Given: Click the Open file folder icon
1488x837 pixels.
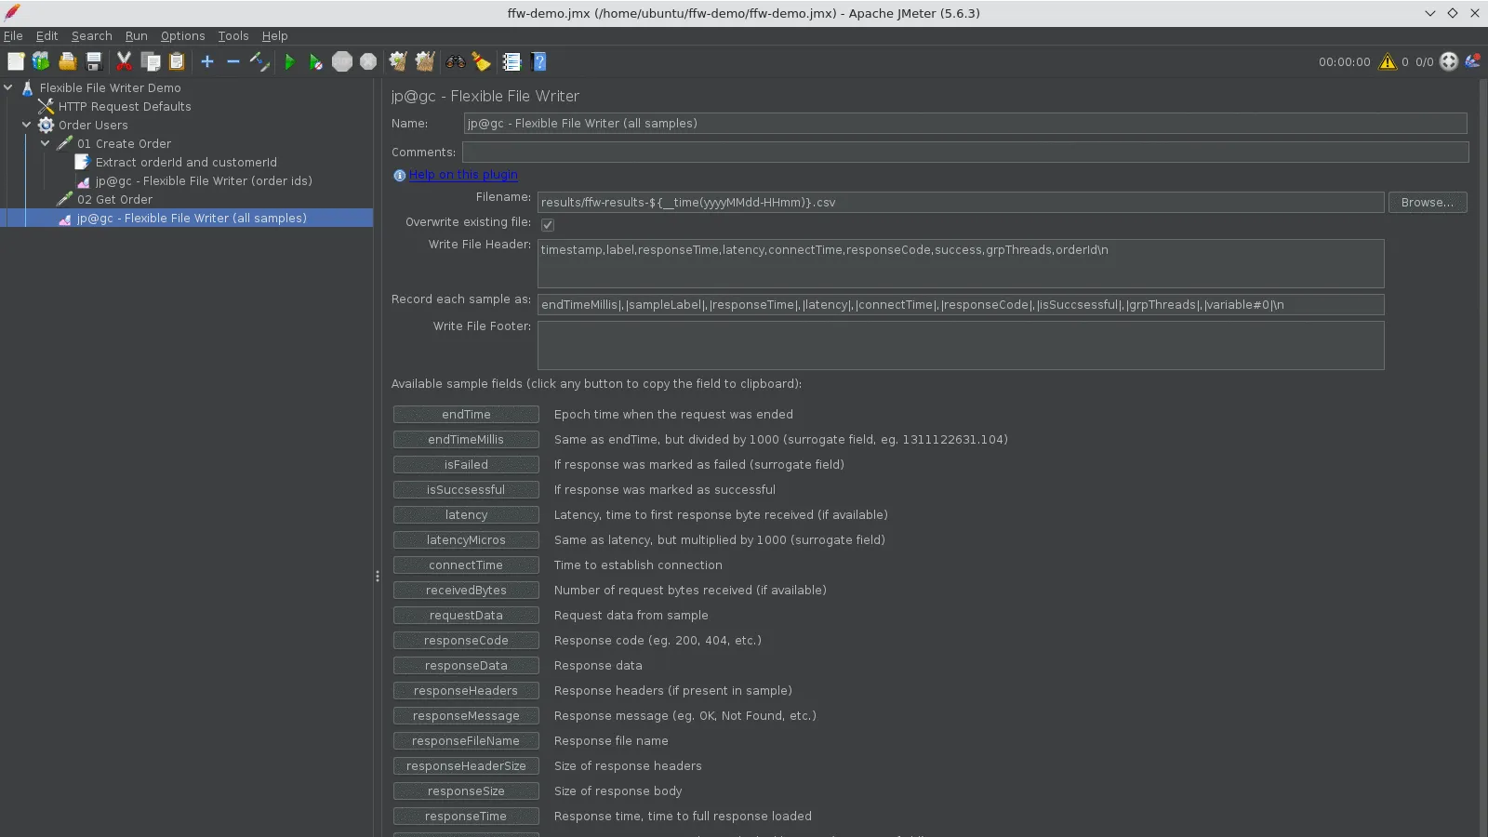Looking at the screenshot, I should pos(67,61).
